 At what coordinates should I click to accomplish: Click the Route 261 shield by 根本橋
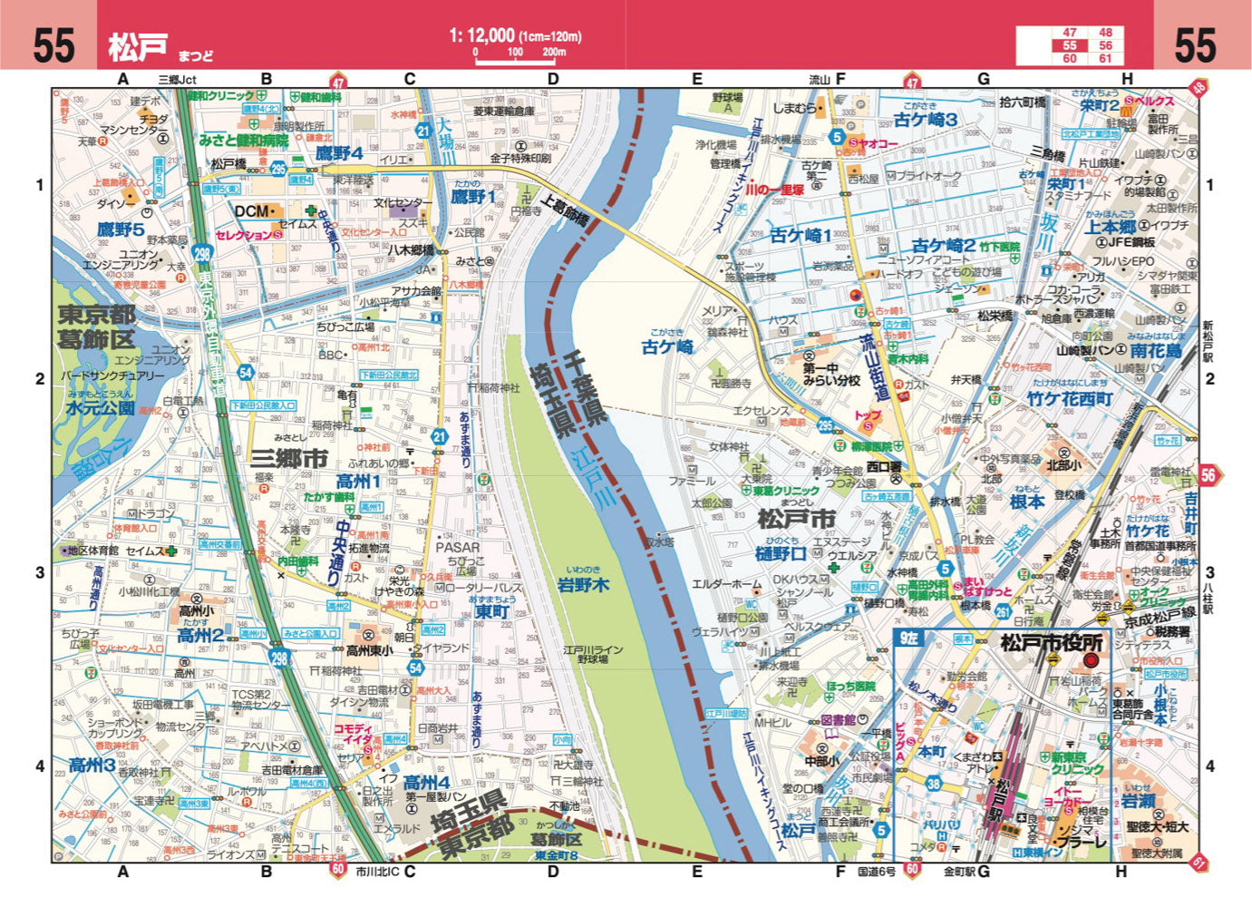1003,613
